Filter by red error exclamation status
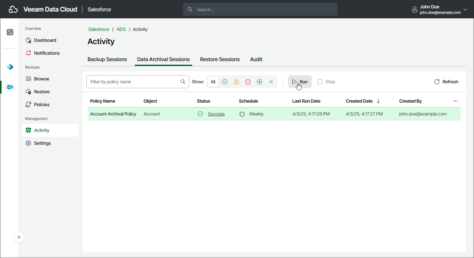This screenshot has width=474, height=258. tap(248, 82)
